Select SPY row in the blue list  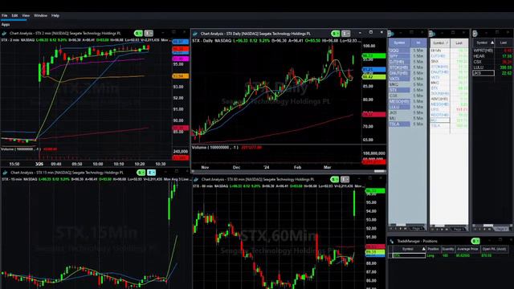pos(407,56)
